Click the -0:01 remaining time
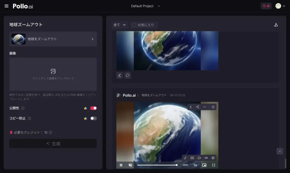This screenshot has width=290, height=173. pos(185,165)
